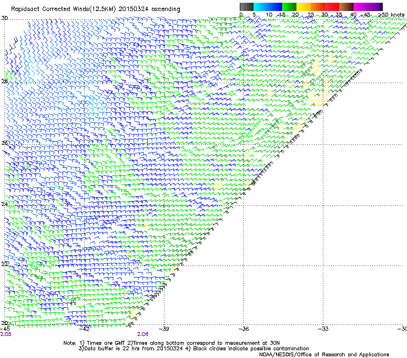Click the brown 35-40 knots legend swatch
The width and height of the screenshot is (407, 358).
point(346,7)
